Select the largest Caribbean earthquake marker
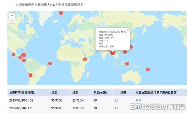The width and height of the screenshot is (187, 113). [24, 55]
